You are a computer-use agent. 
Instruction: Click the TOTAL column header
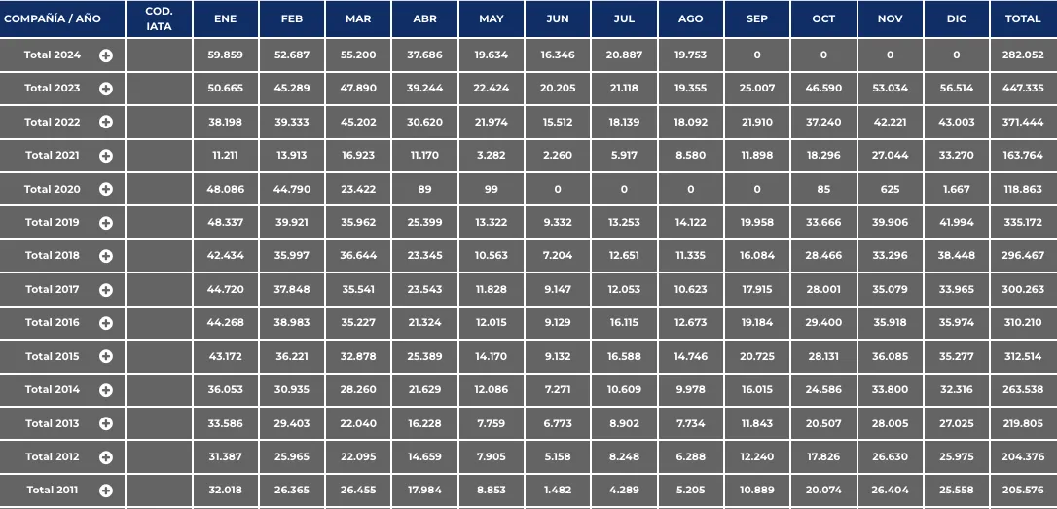(1023, 19)
